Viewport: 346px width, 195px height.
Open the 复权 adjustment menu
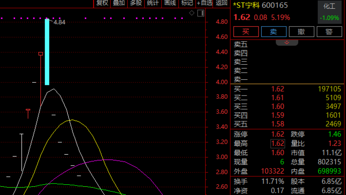click(x=102, y=3)
